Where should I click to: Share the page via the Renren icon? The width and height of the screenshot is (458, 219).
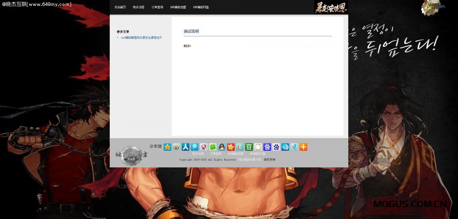185,147
